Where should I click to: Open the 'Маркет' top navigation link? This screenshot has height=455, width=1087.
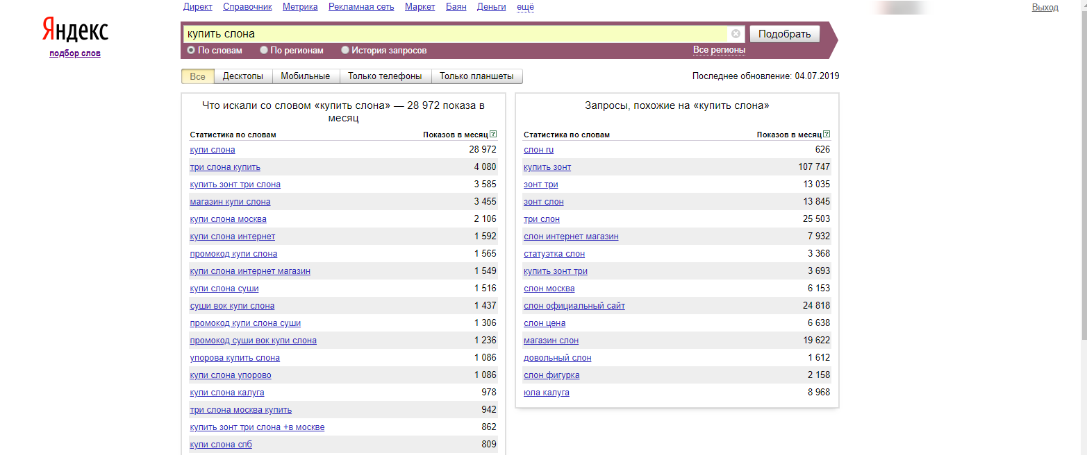click(420, 7)
